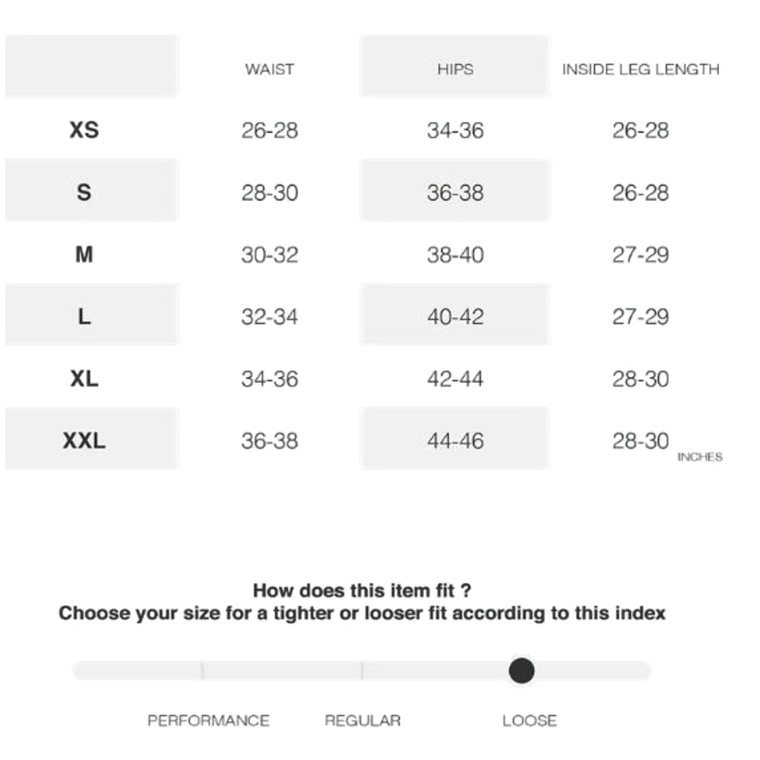Select the PERFORMANCE fit label
The image size is (760, 760).
208,720
